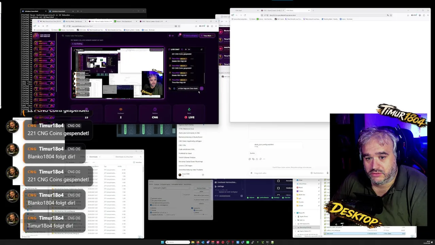Increase chat font size with A+ in Live Chat

point(189,49)
